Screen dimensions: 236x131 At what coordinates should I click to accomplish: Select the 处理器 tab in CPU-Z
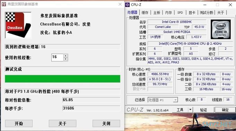[x=132, y=12]
